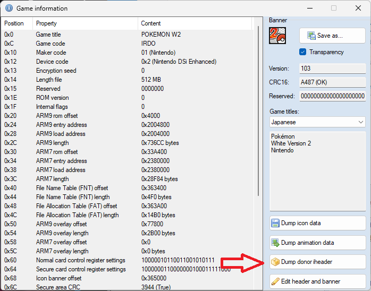
Task: Click Dump animation data button
Action: (x=318, y=243)
